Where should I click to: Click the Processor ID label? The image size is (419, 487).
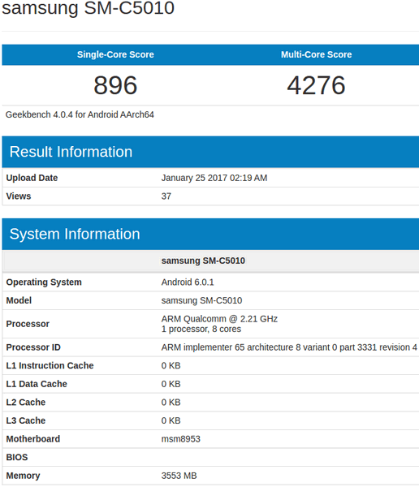point(33,347)
